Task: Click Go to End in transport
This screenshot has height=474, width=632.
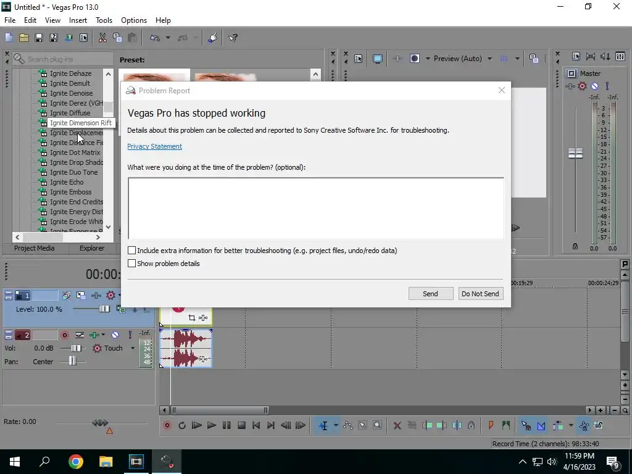Action: (271, 425)
